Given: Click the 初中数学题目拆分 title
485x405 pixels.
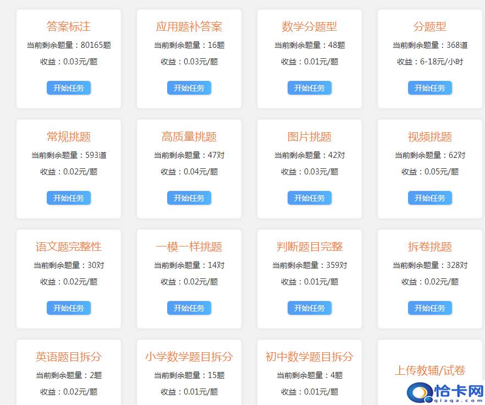Looking at the screenshot, I should pos(309,357).
